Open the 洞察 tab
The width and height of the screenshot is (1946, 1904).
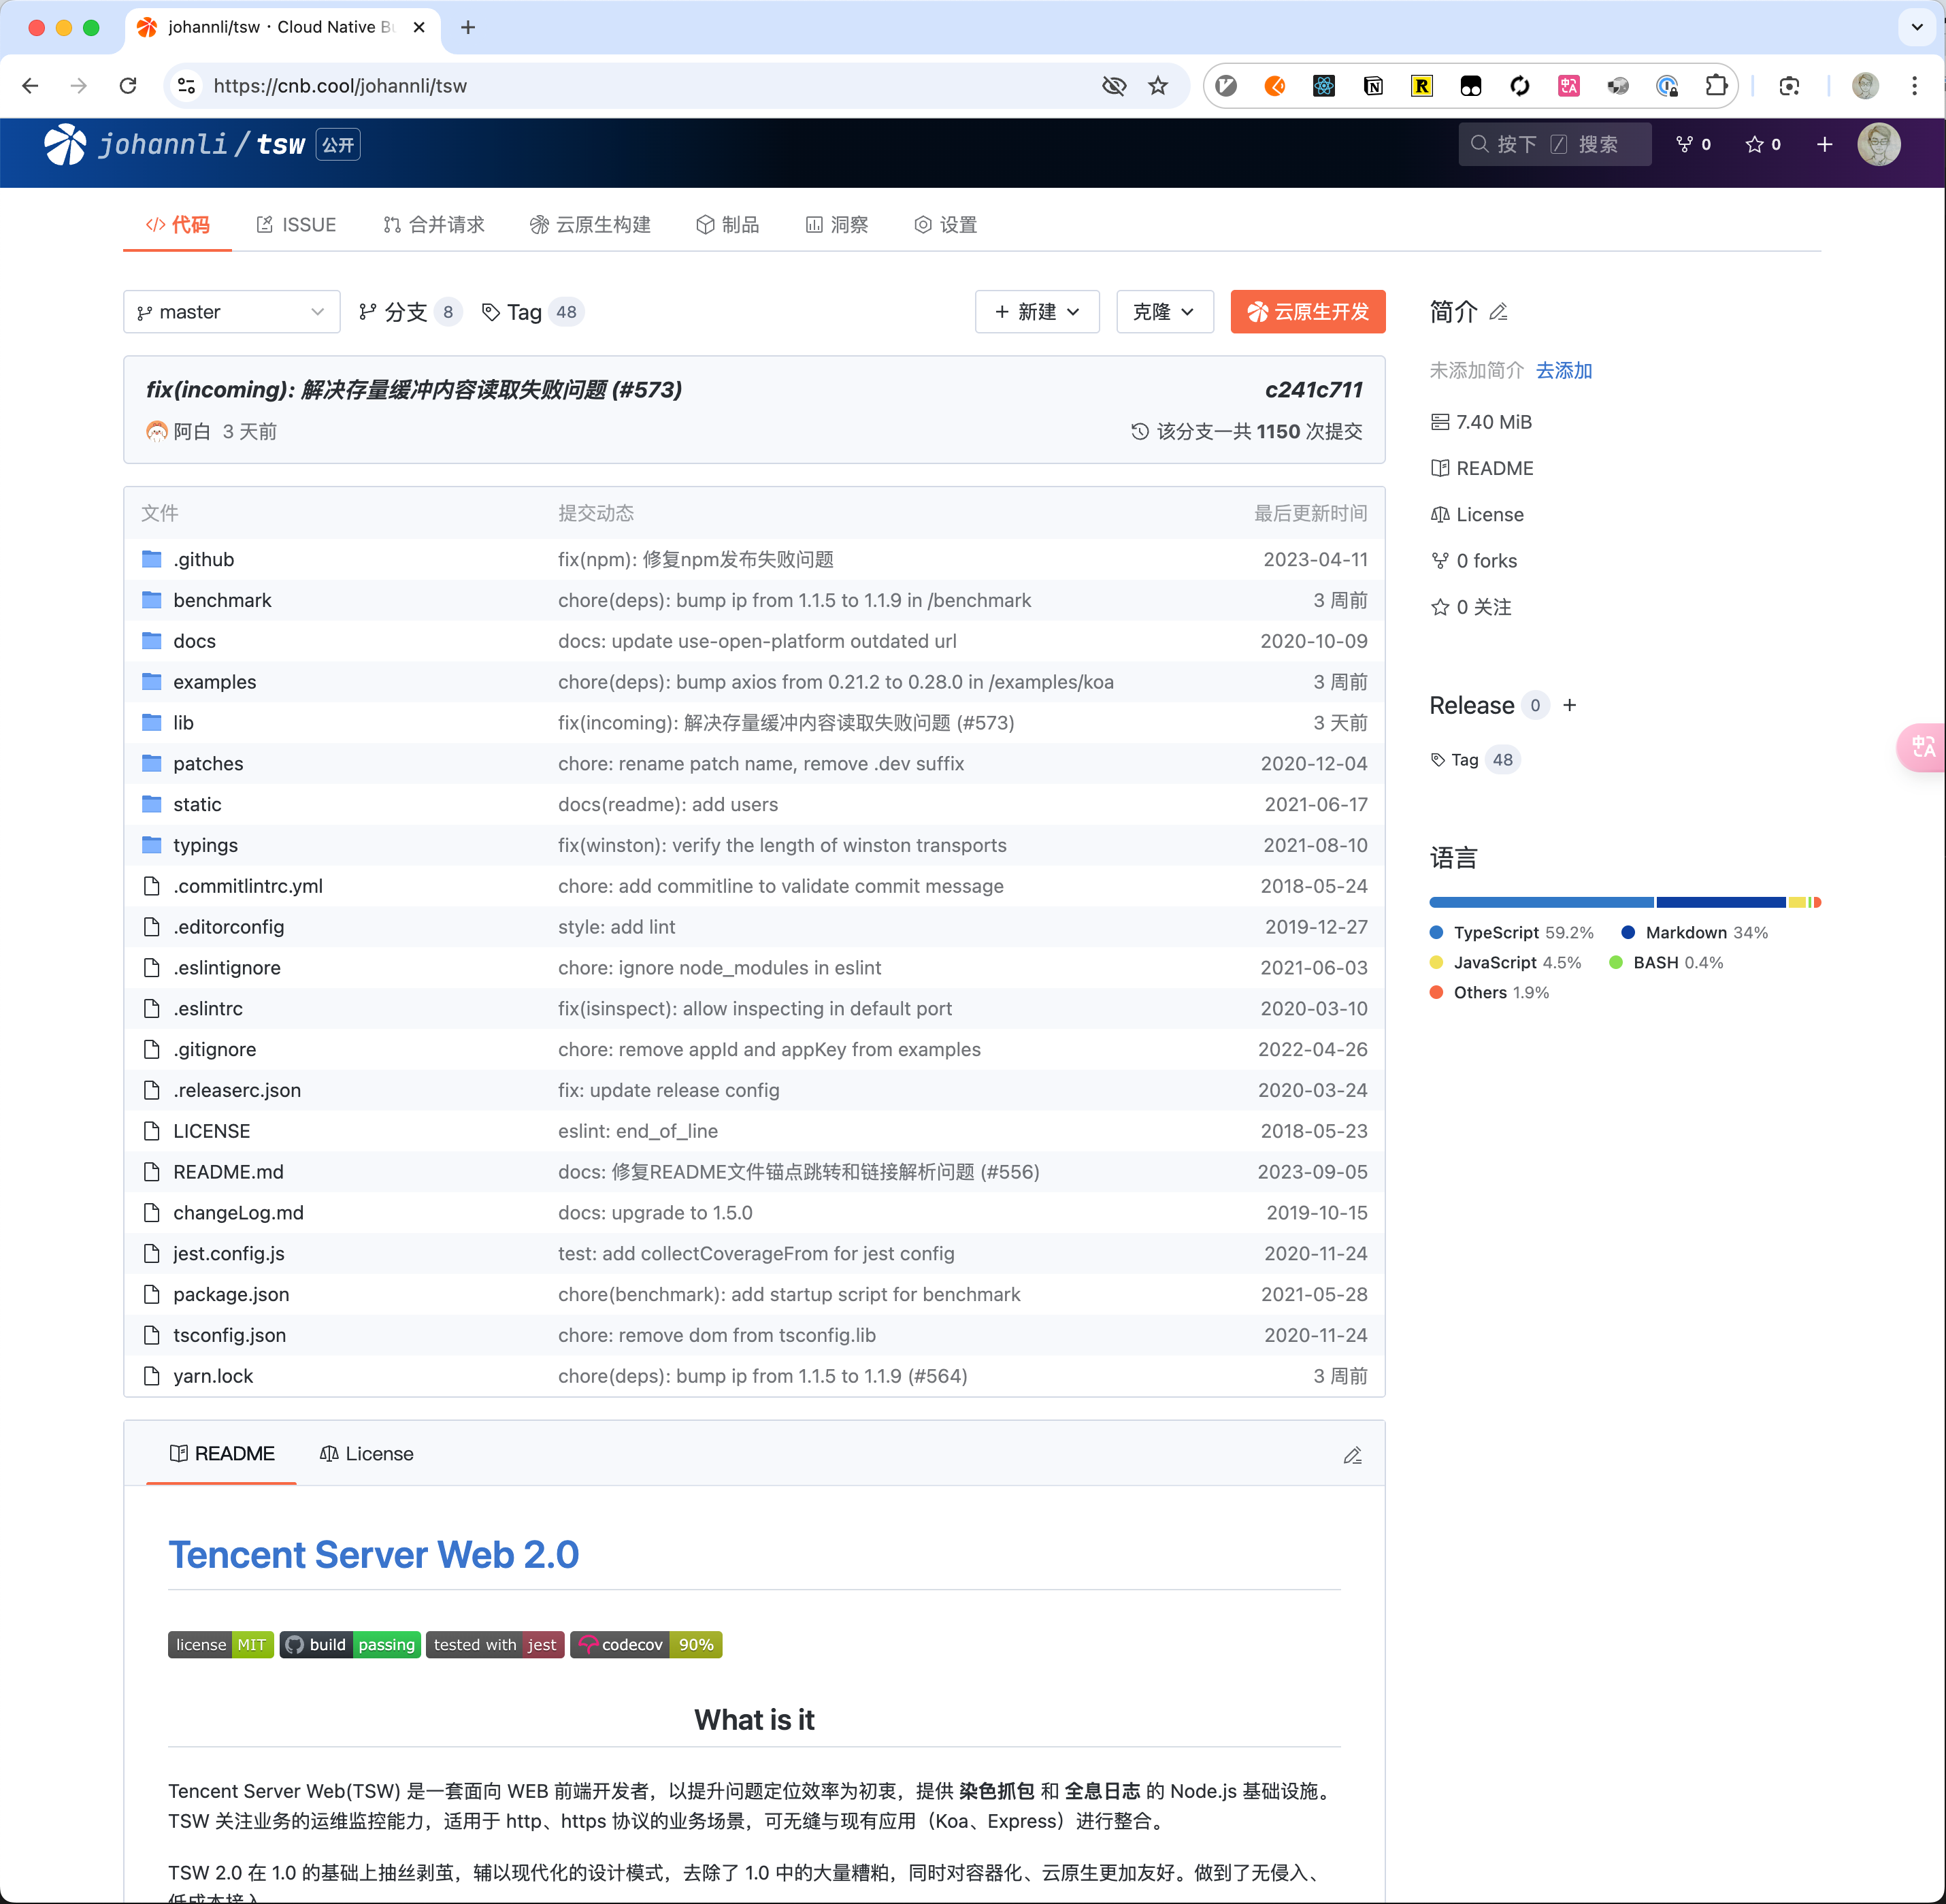[x=837, y=225]
